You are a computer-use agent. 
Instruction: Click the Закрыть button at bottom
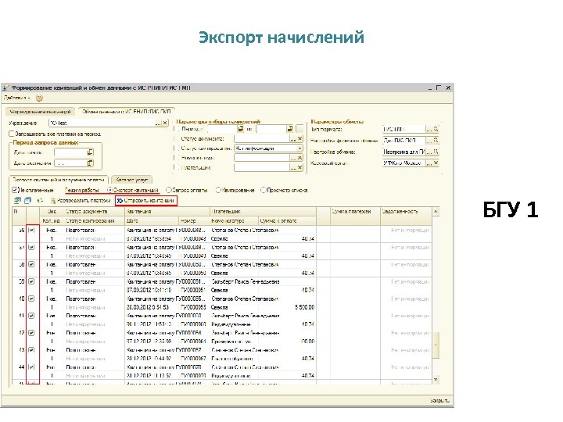(x=439, y=400)
